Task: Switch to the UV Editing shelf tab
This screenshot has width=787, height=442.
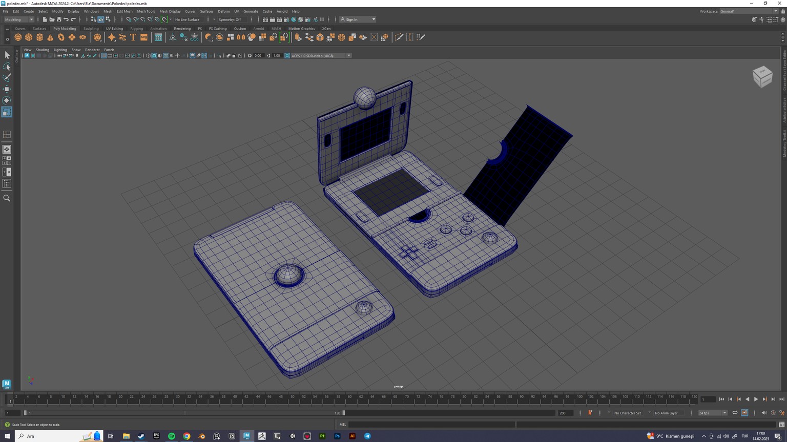Action: 114,29
